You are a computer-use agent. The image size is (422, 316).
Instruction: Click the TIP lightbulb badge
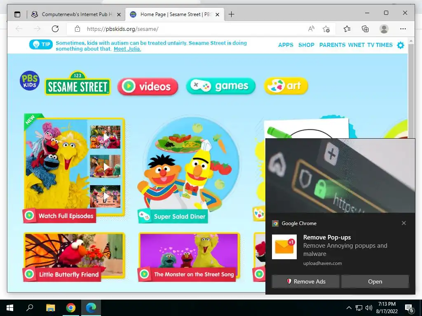(41, 44)
